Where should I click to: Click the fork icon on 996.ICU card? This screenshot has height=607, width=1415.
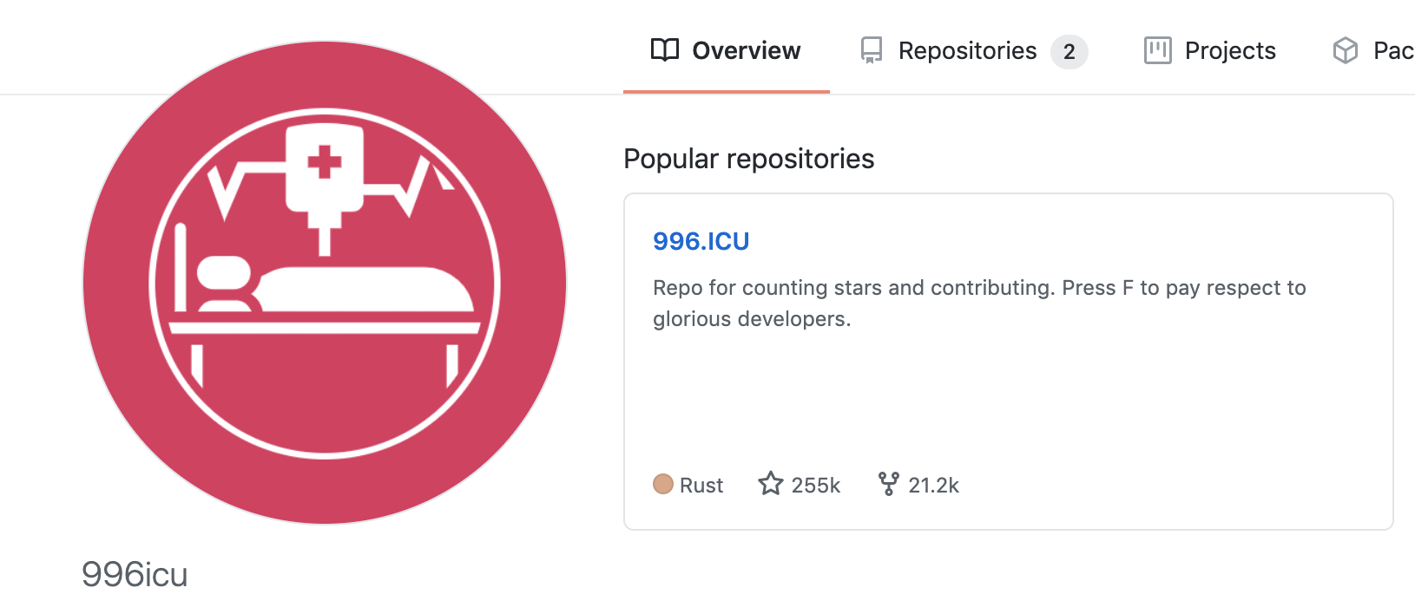point(888,484)
